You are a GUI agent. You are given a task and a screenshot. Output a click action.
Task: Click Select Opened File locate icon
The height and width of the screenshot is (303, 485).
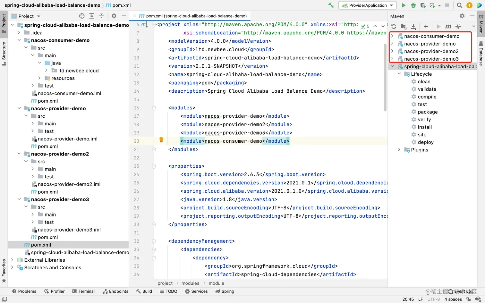[82, 16]
